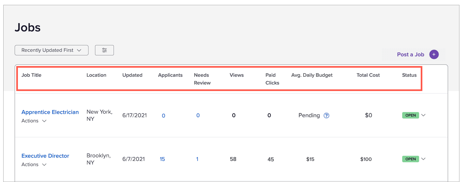Click the Job Title column header

pos(32,75)
